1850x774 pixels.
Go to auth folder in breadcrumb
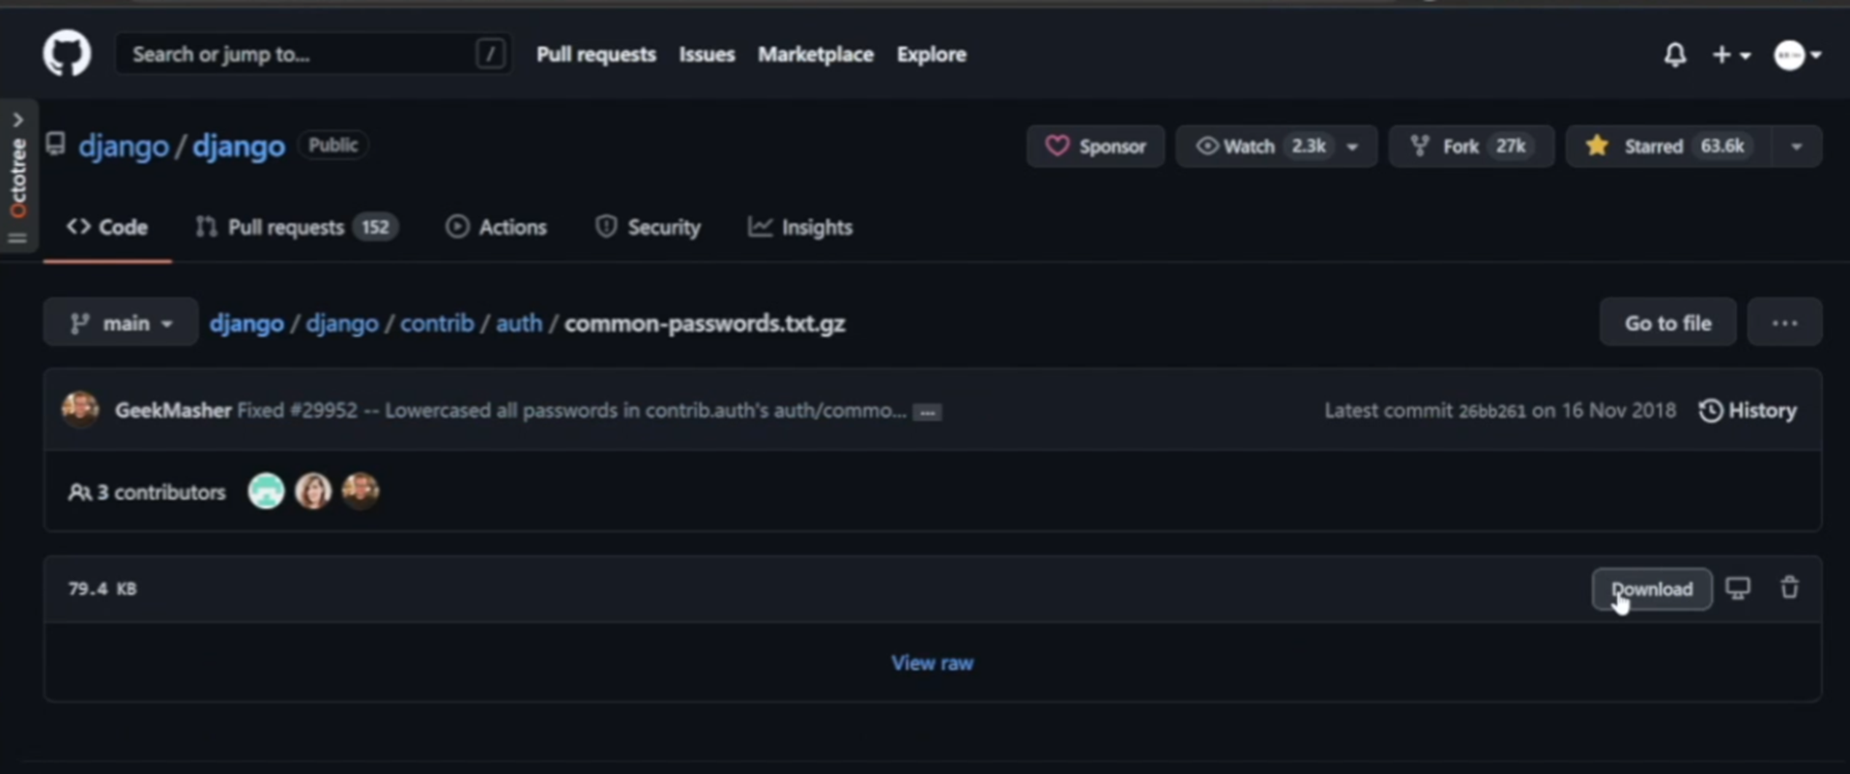(519, 323)
